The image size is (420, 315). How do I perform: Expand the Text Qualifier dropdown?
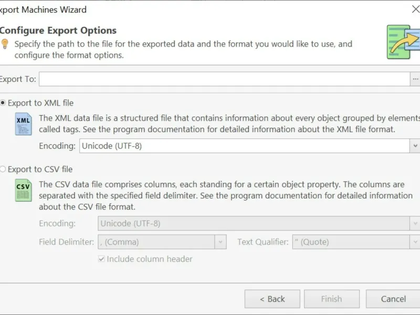pyautogui.click(x=415, y=242)
